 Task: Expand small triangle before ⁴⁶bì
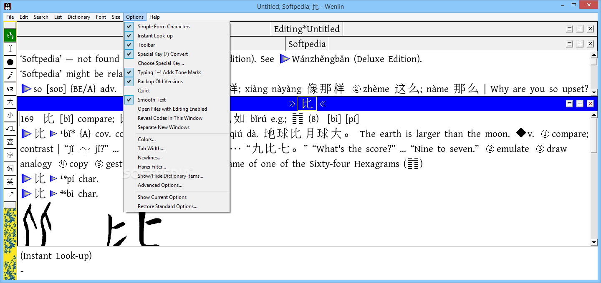[x=53, y=194]
